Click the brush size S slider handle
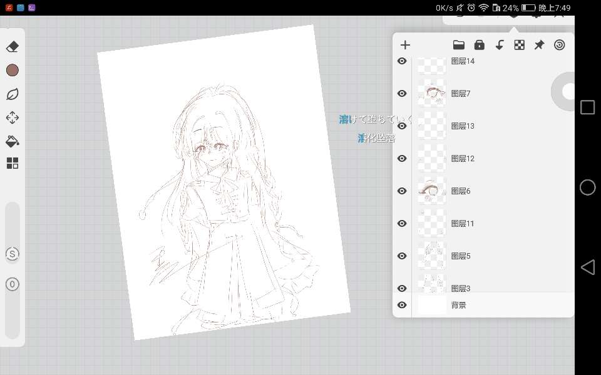 13,254
